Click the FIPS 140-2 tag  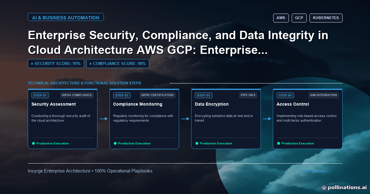[248, 95]
